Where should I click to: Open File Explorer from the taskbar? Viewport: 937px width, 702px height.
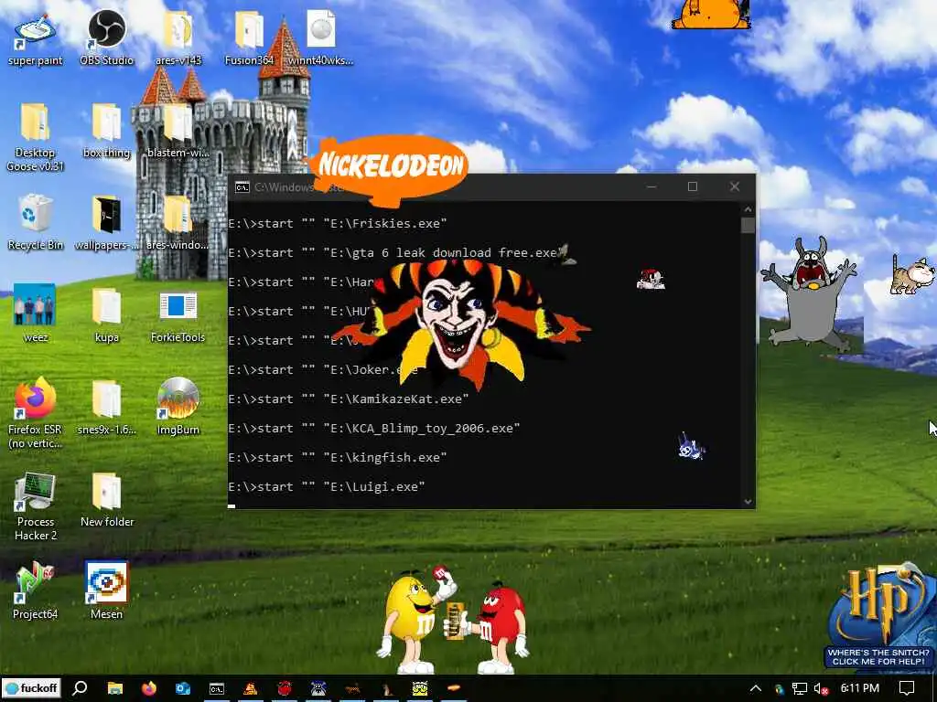114,688
